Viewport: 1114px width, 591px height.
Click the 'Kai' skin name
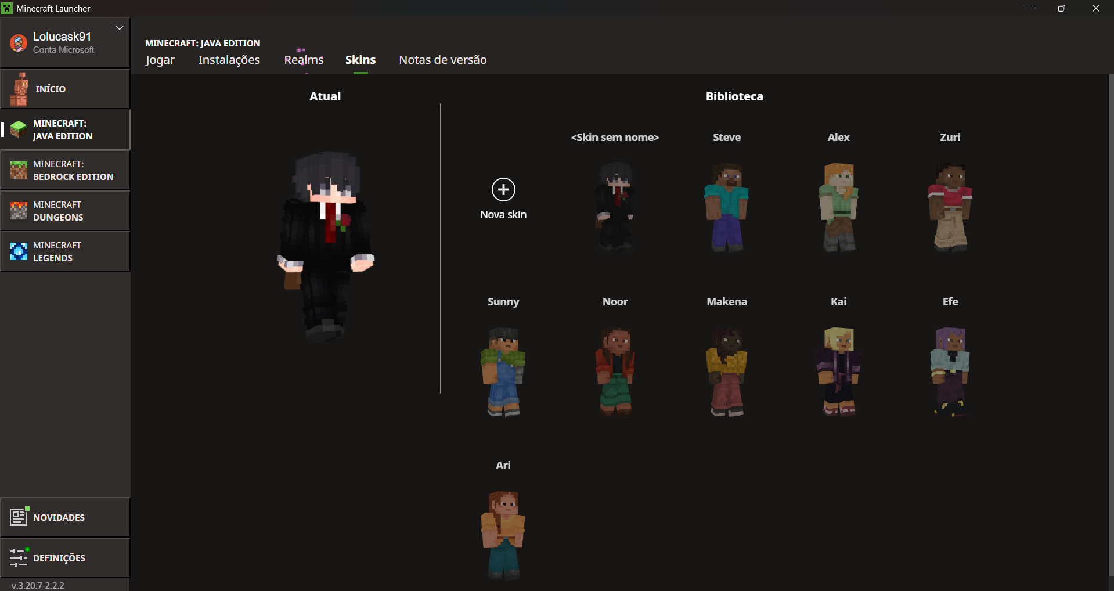click(x=839, y=302)
